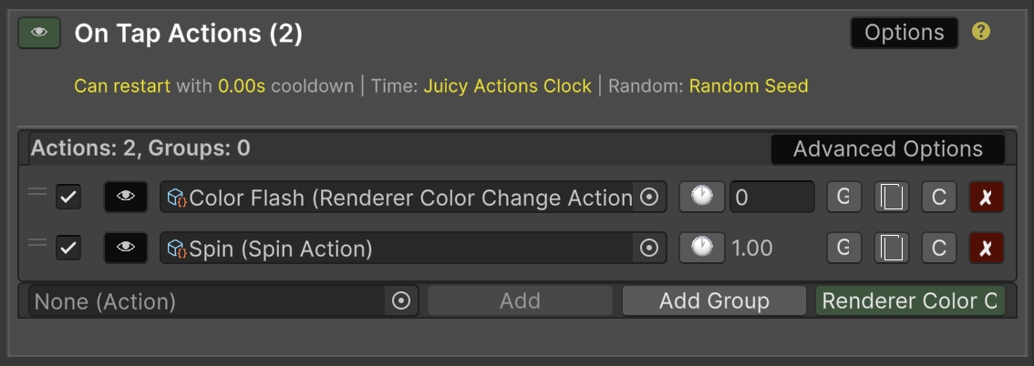Toggle the green eye icon beside On Tap Actions
This screenshot has height=366, width=1034.
(x=39, y=33)
